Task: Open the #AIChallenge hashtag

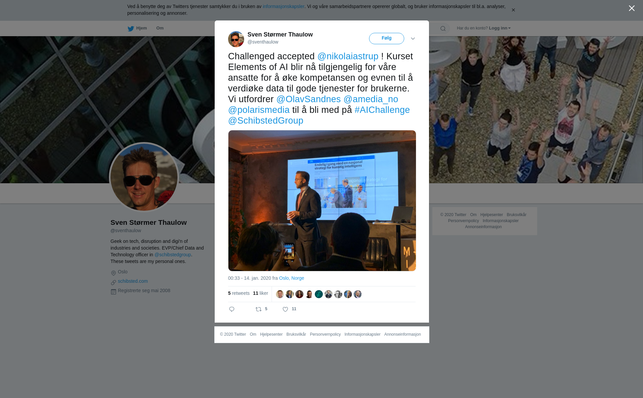Action: click(x=382, y=110)
